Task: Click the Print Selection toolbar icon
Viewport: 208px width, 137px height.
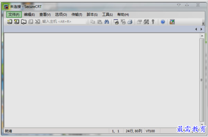Action: coord(123,22)
